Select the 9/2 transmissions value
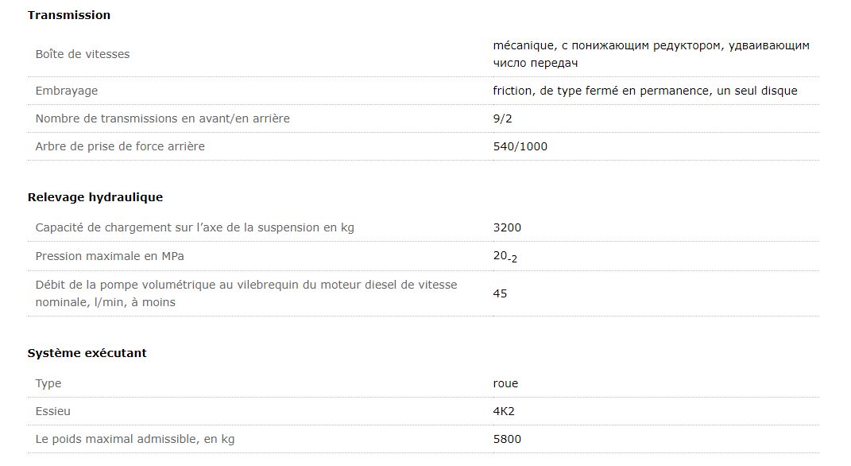The height and width of the screenshot is (466, 851). [x=501, y=118]
